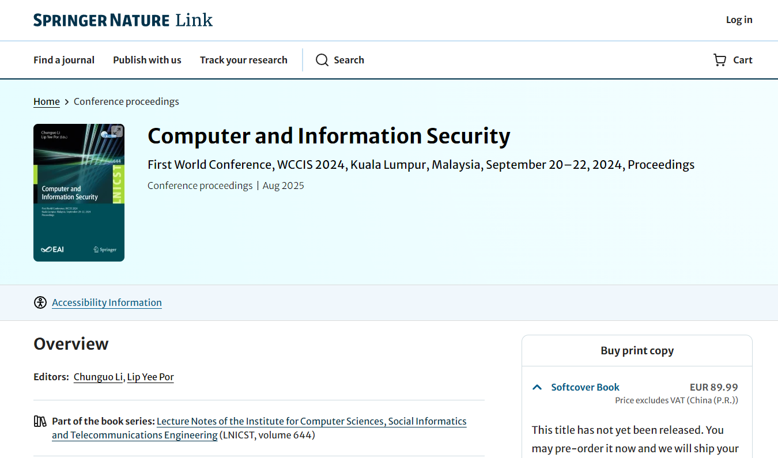778x458 pixels.
Task: Open the Search menu item
Action: click(340, 60)
